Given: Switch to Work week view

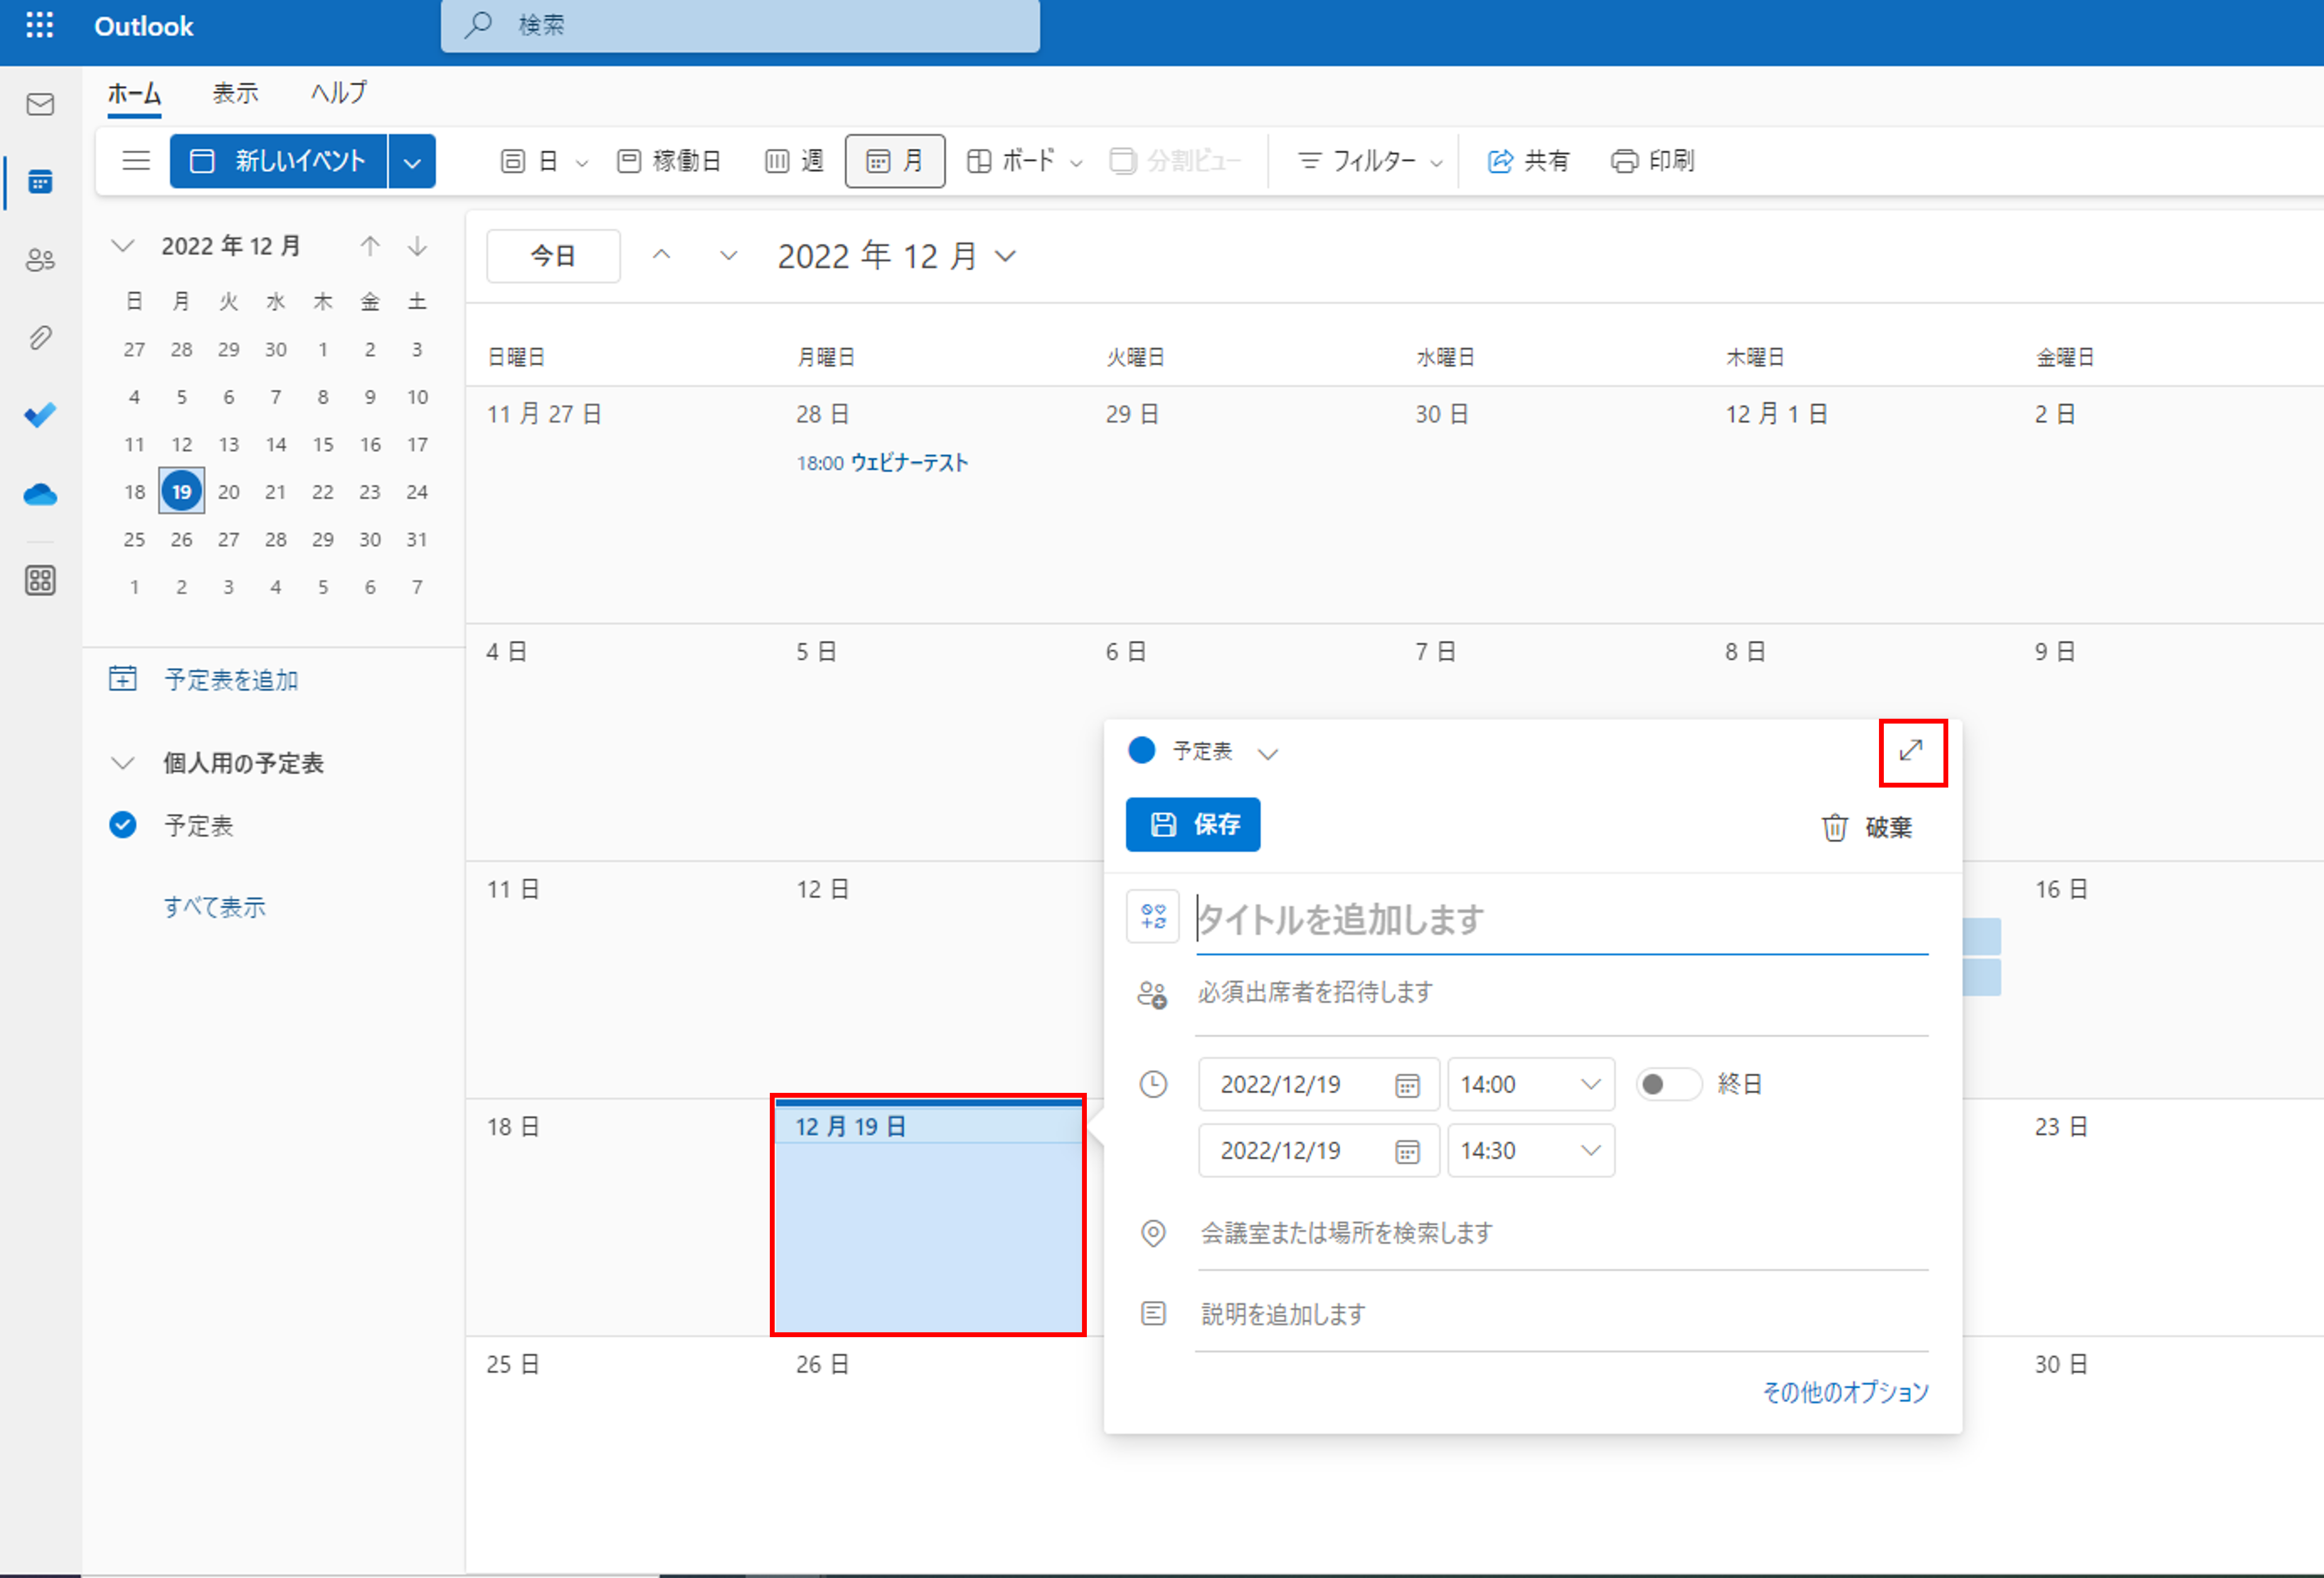Looking at the screenshot, I should tap(669, 161).
